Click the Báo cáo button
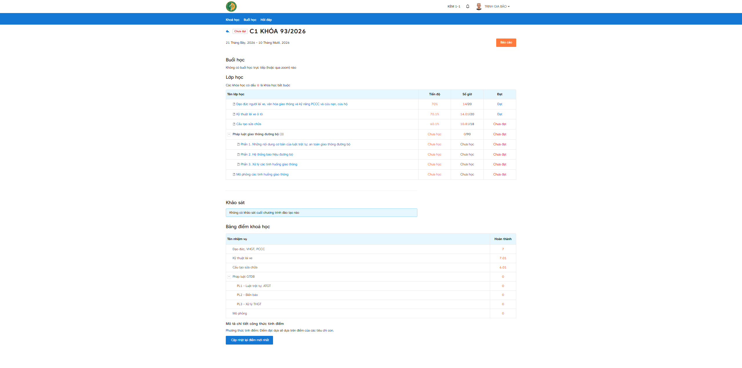This screenshot has width=742, height=368. point(506,43)
